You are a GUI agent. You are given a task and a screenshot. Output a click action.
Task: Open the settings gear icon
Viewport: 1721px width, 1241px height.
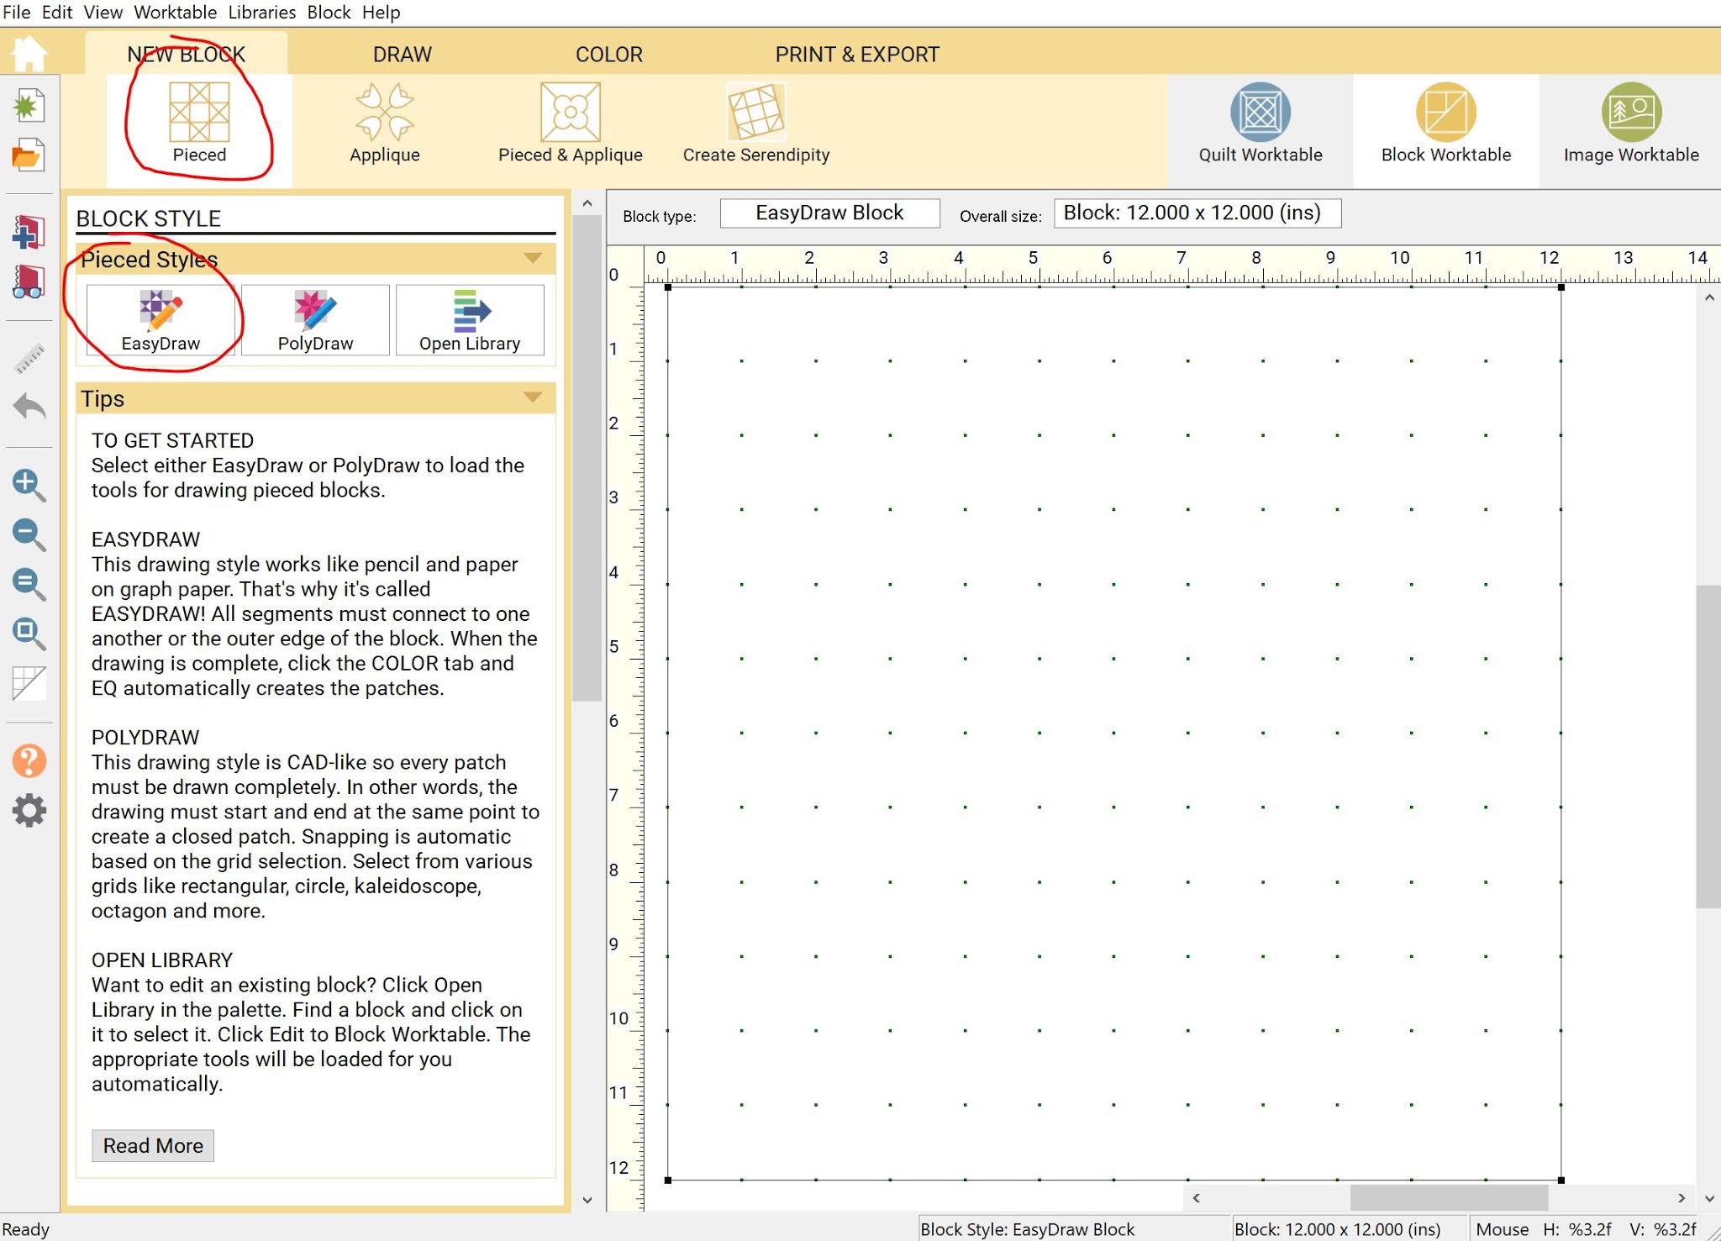(29, 810)
